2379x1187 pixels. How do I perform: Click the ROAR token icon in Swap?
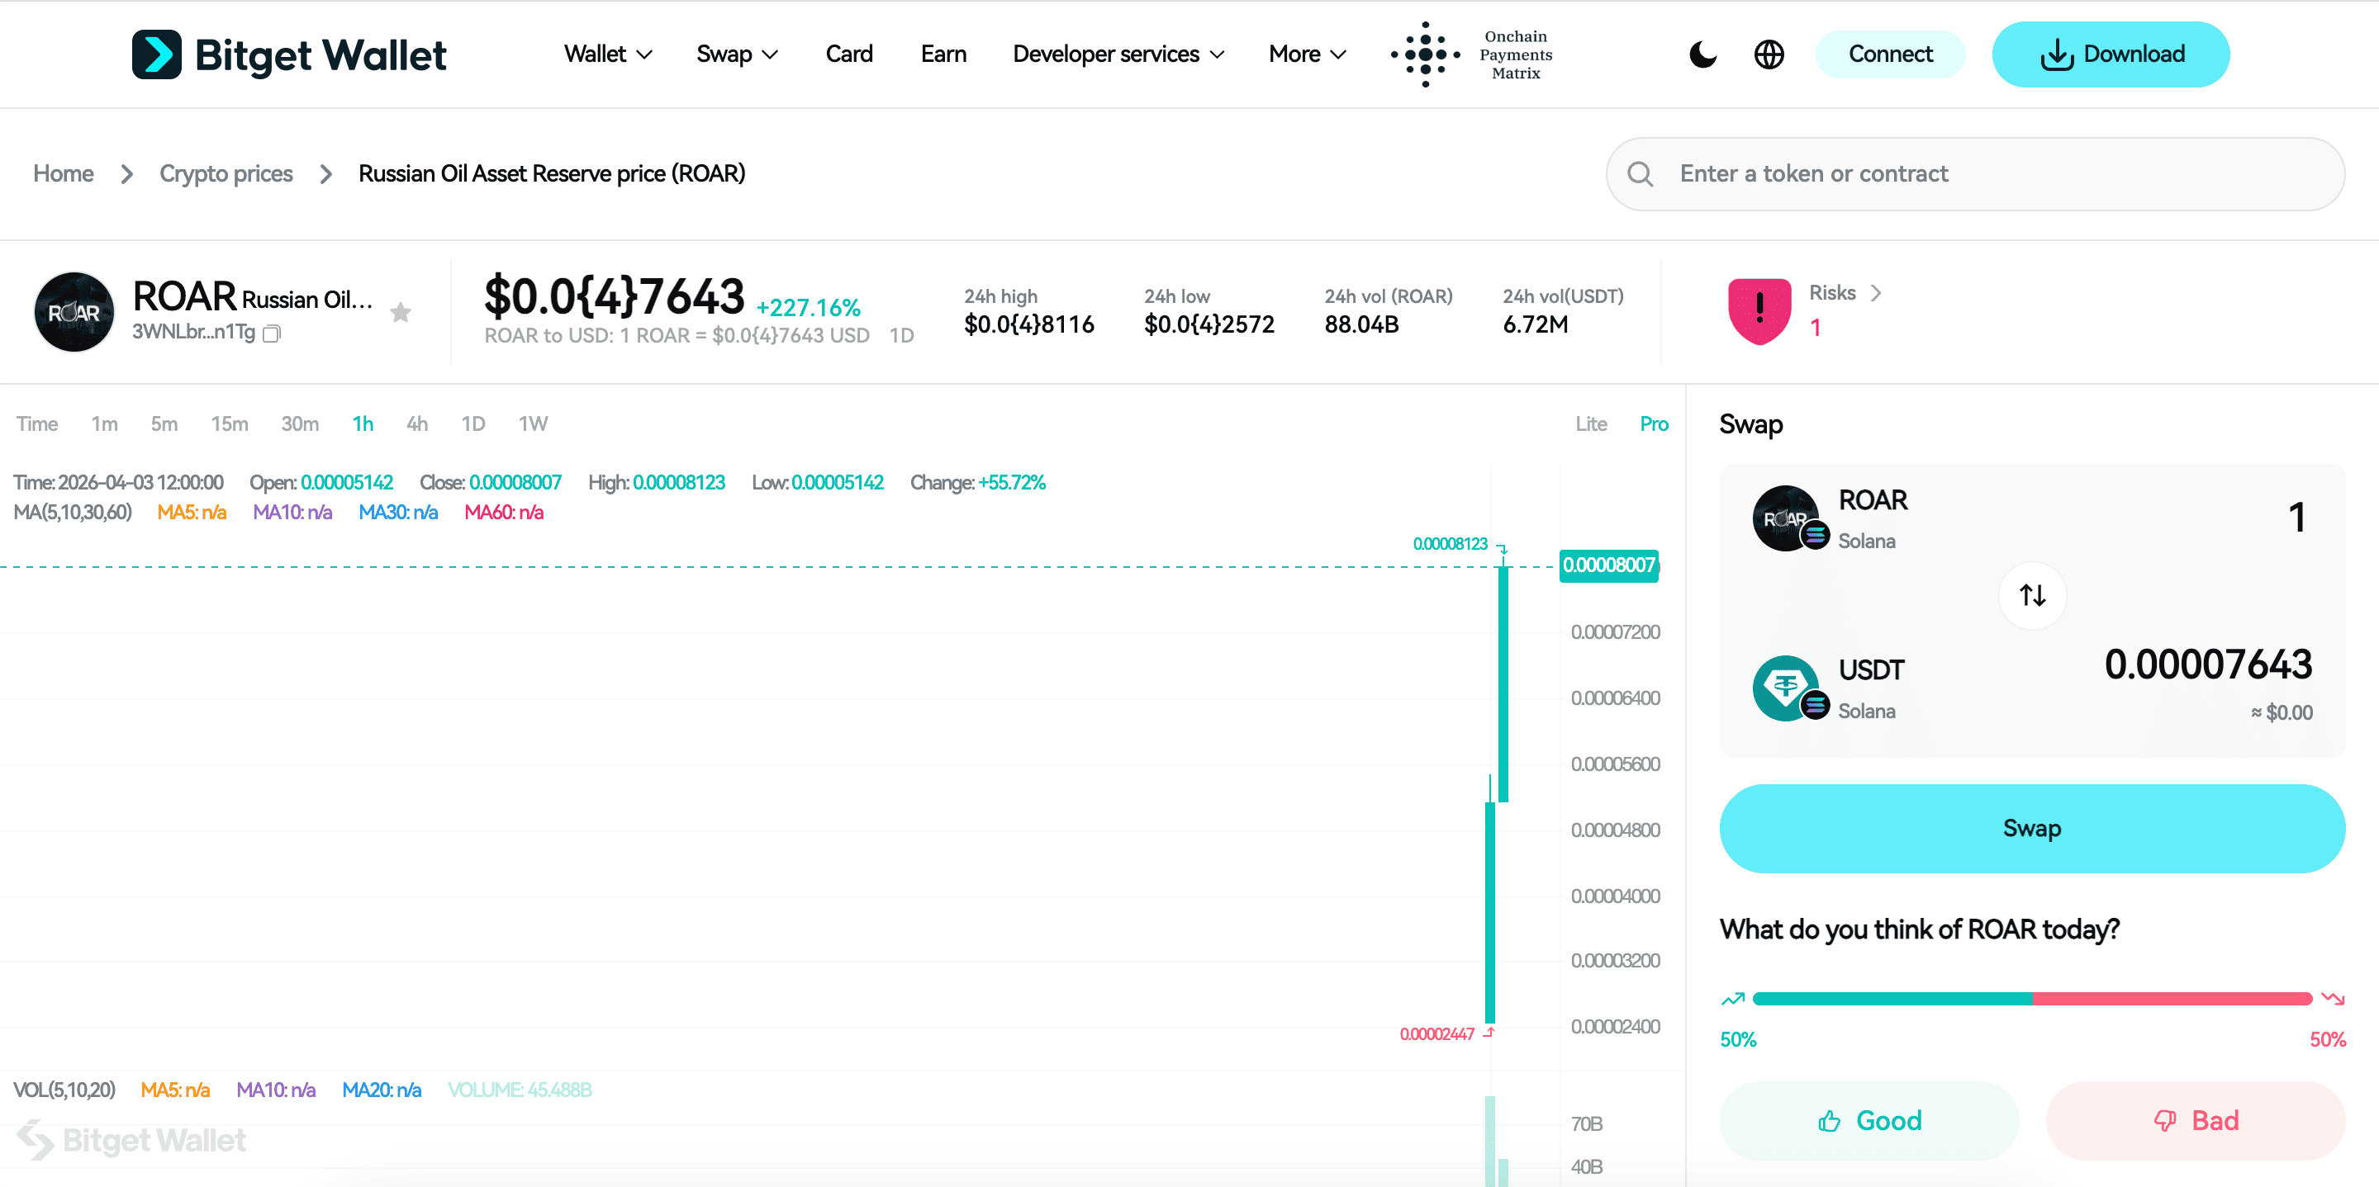pyautogui.click(x=1787, y=518)
